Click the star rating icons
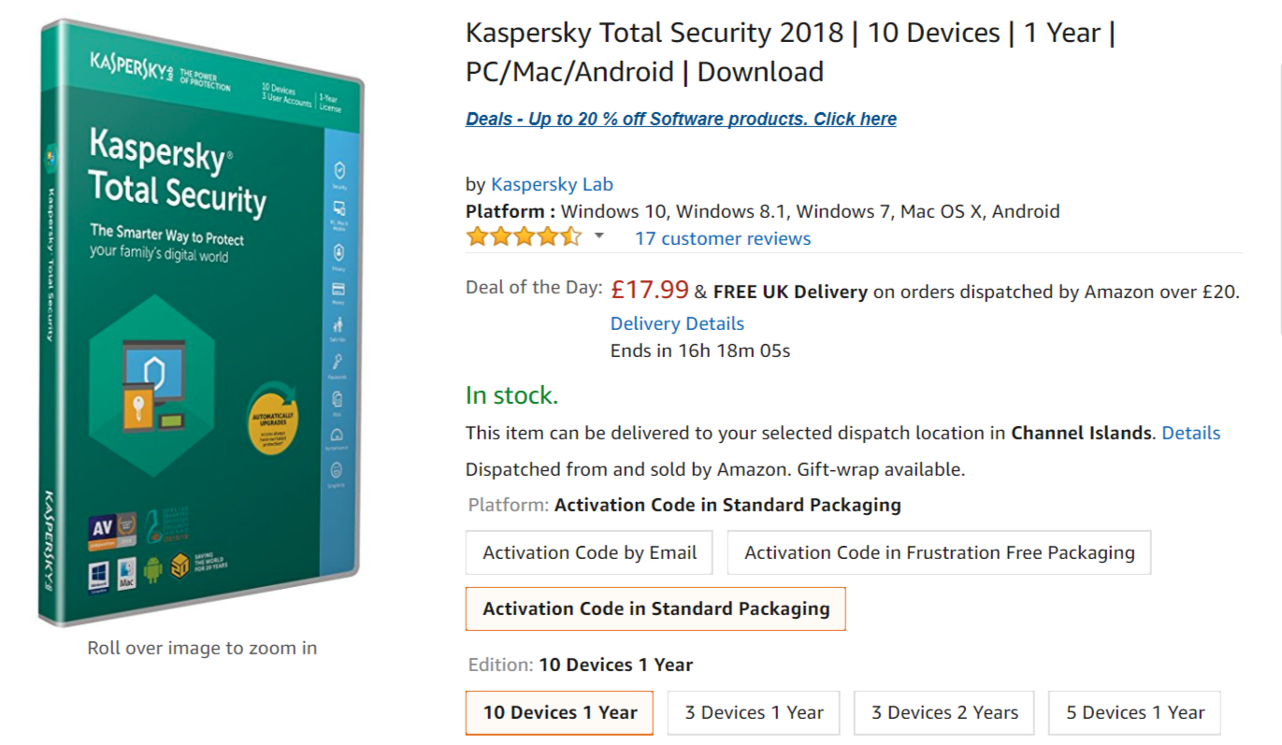 tap(524, 236)
